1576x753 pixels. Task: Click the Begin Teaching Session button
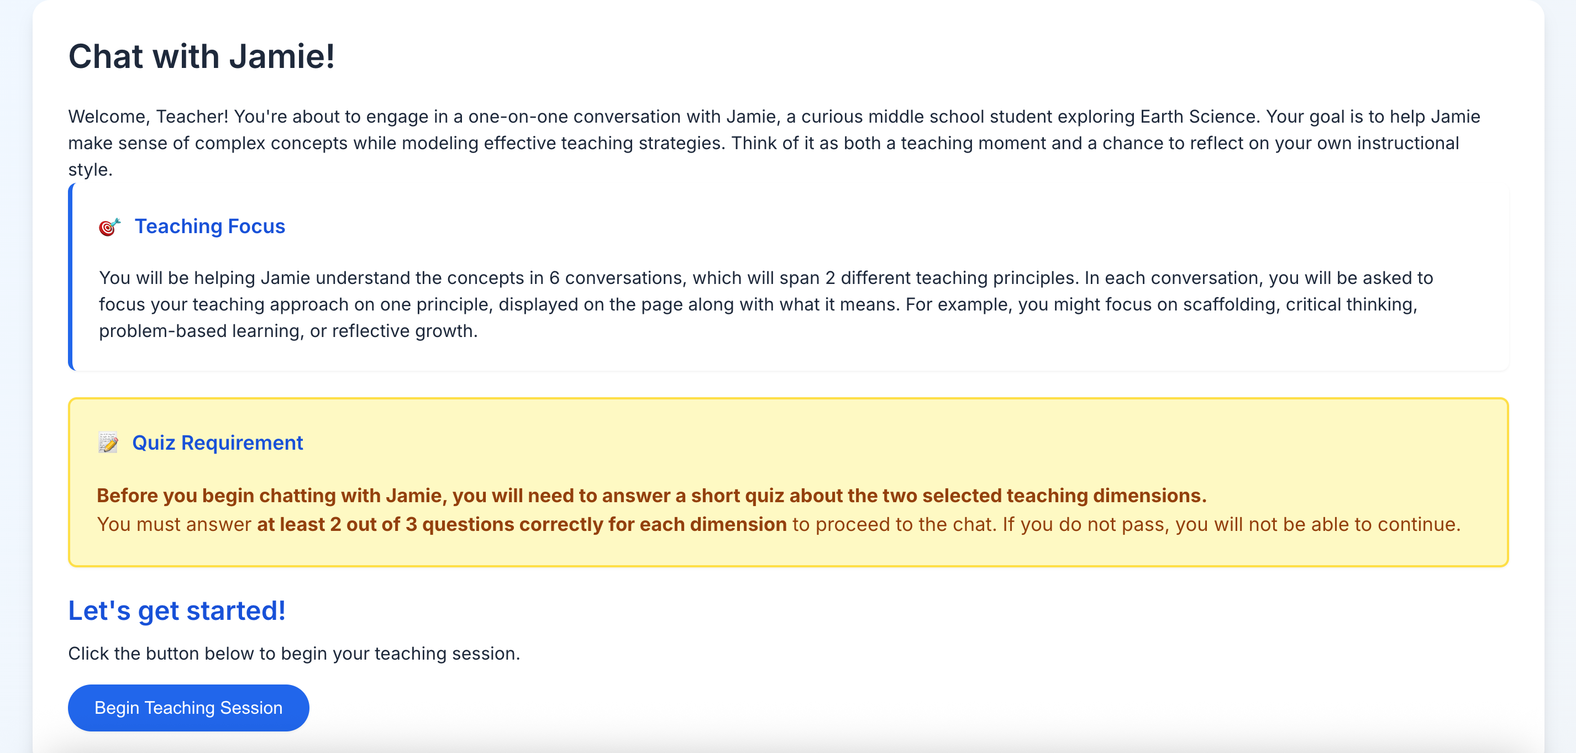(x=188, y=708)
